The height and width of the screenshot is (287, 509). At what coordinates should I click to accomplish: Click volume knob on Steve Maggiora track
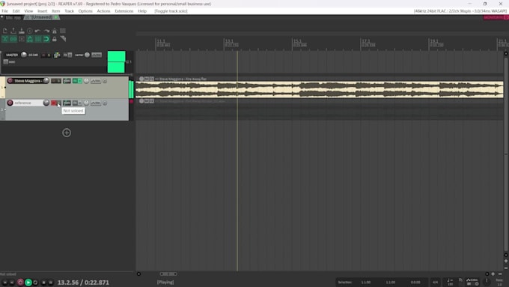point(46,81)
